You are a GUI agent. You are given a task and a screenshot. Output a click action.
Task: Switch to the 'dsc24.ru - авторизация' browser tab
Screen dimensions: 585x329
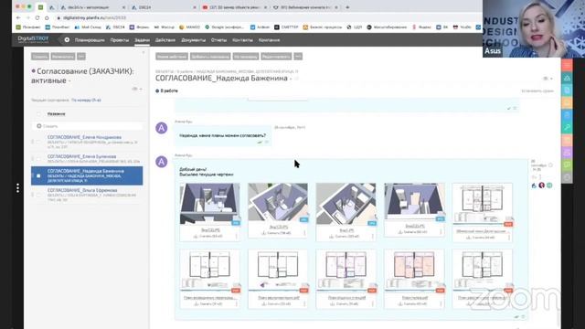[x=89, y=7]
